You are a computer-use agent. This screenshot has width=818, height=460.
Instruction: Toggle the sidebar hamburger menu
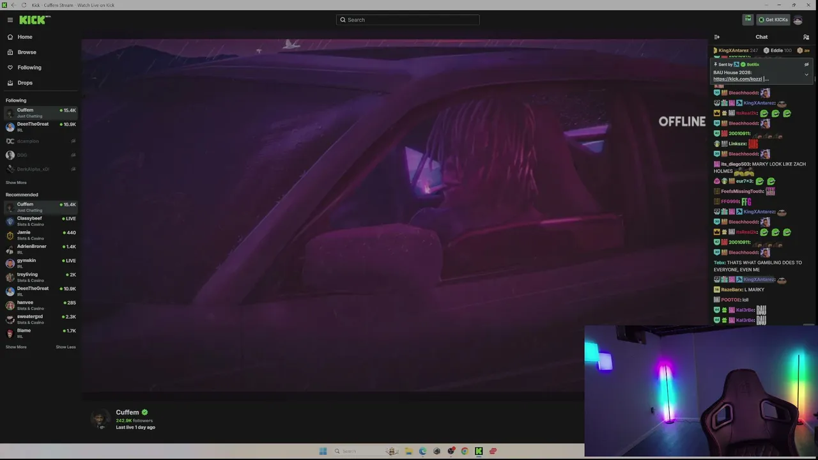pos(10,20)
